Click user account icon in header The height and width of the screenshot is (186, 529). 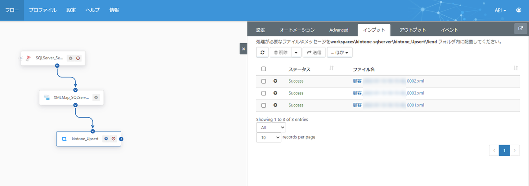[x=518, y=10]
